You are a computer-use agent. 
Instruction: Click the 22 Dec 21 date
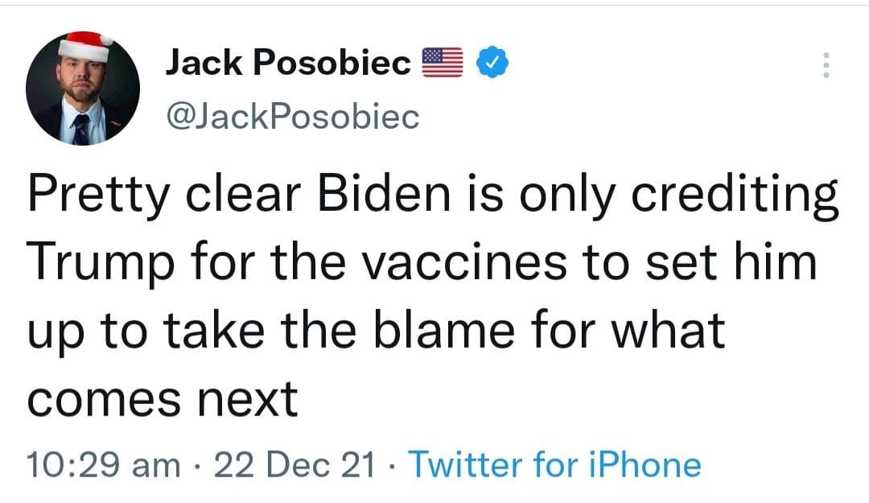tap(294, 464)
